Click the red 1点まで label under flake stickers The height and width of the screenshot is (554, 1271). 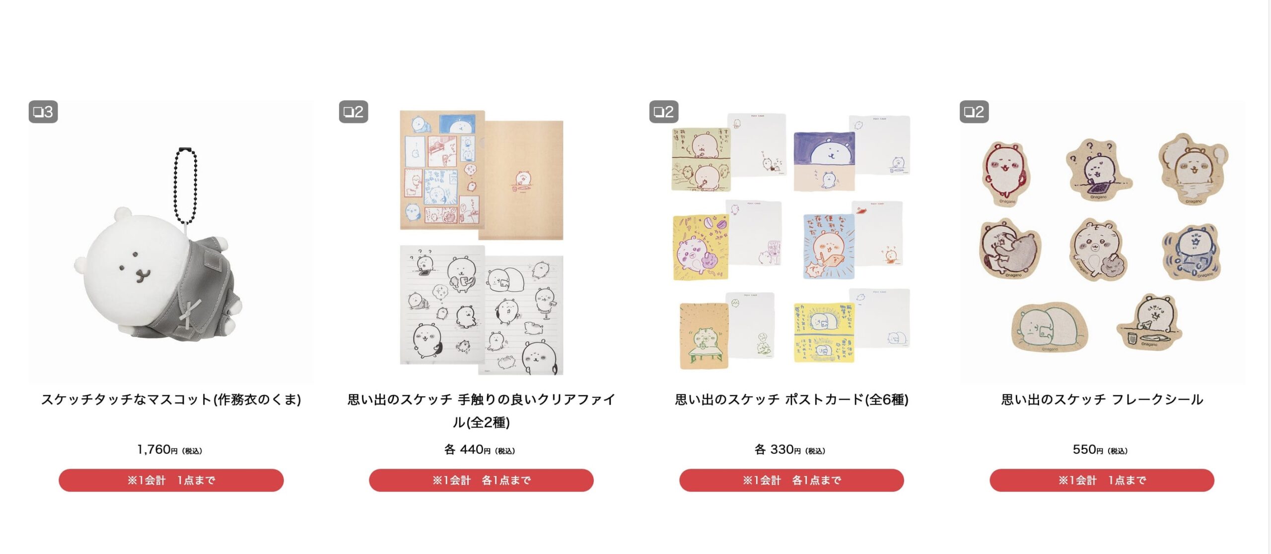coord(1102,480)
